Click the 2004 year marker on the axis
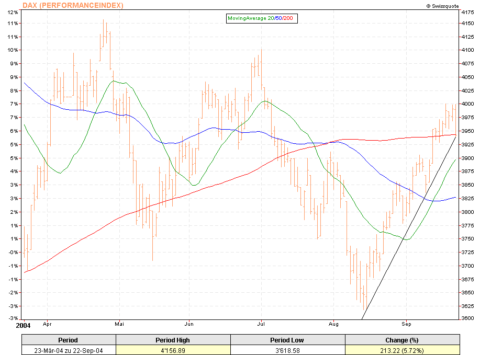480x355 pixels. (x=24, y=325)
